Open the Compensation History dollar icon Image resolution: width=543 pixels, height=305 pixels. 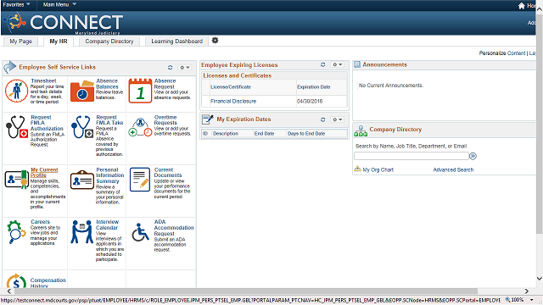pos(16,281)
